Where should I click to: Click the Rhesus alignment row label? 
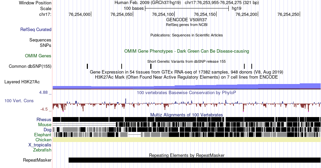coord(44,119)
